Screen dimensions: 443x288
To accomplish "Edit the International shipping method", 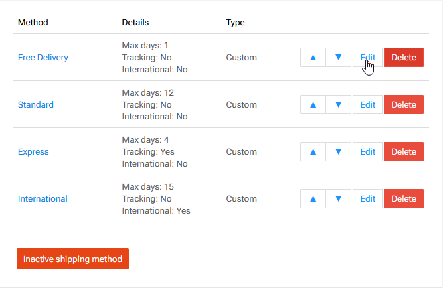I will pyautogui.click(x=367, y=199).
